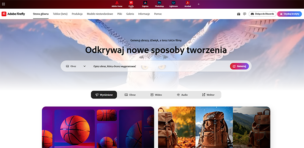Open the basketball featured card
This screenshot has width=304, height=148.
pyautogui.click(x=98, y=127)
